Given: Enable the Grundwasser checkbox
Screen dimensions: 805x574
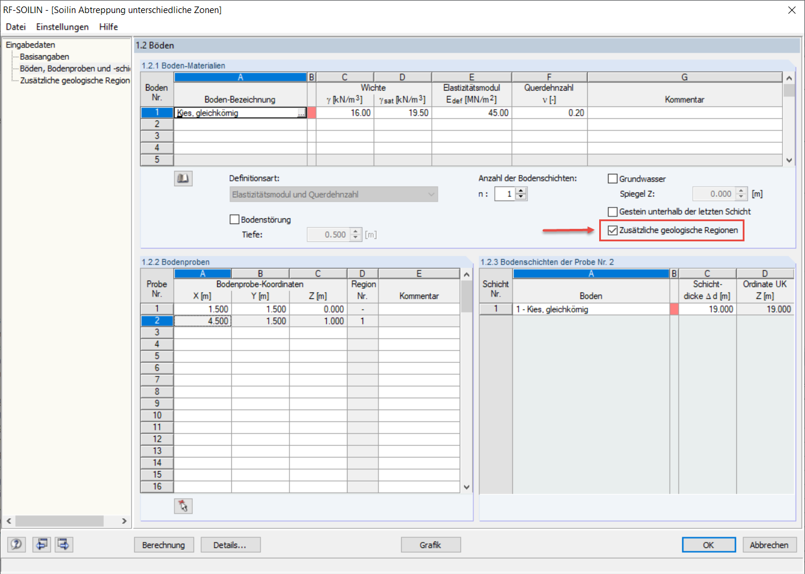Looking at the screenshot, I should (613, 178).
